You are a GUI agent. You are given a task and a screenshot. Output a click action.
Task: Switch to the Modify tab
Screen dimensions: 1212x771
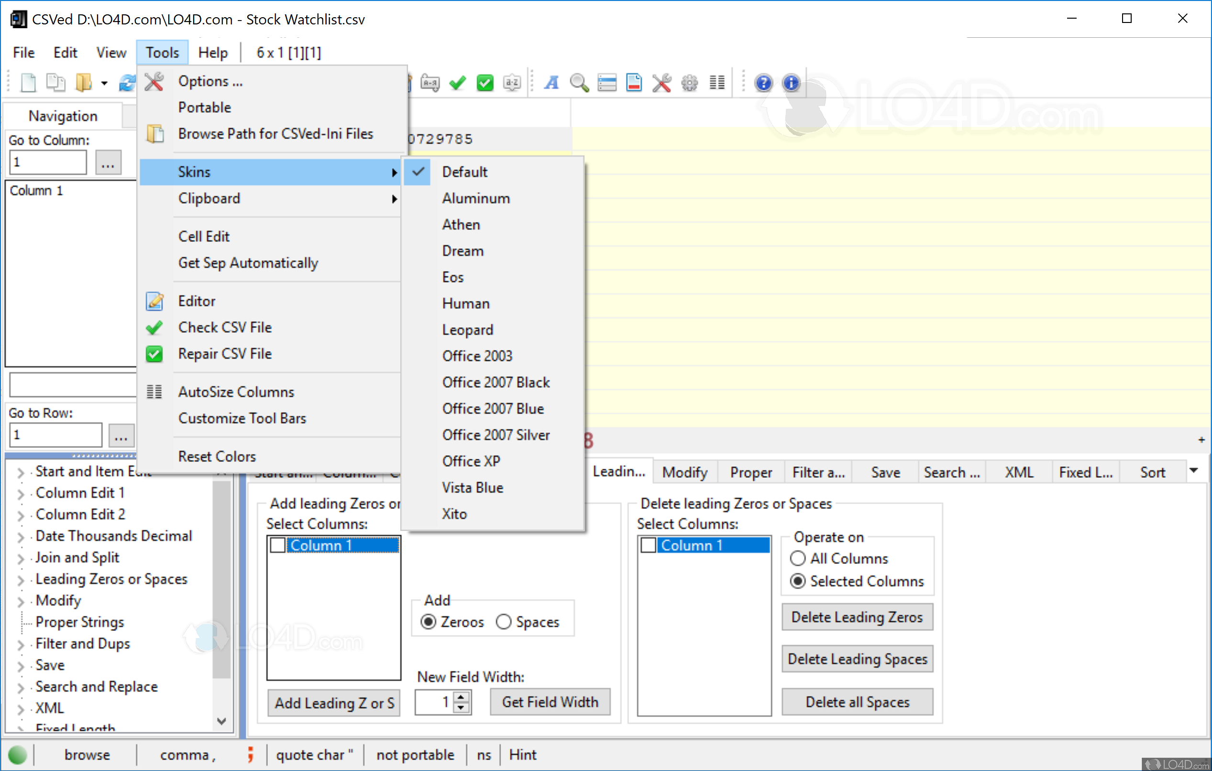[684, 472]
